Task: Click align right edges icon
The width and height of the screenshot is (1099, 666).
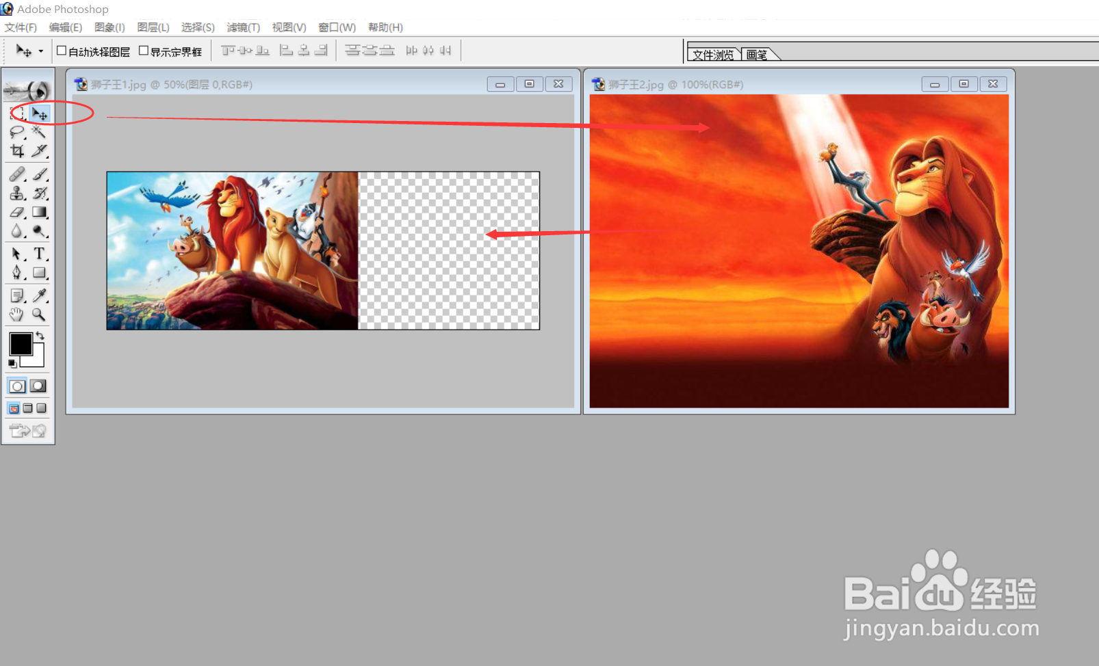Action: tap(321, 51)
